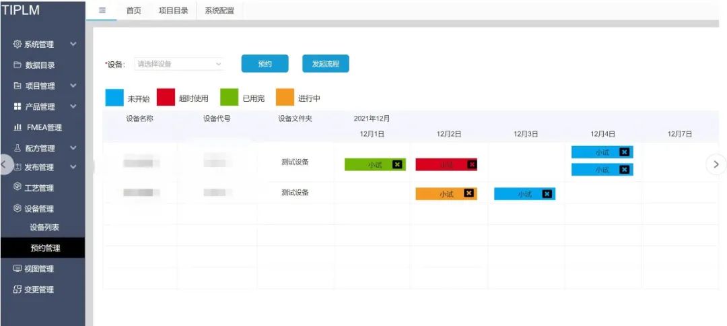Click the 发起流程 button
The height and width of the screenshot is (326, 727).
click(x=325, y=64)
